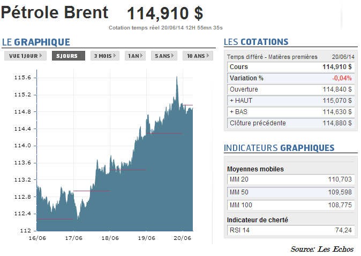
Task: Click the MM 20 label
Action: (x=239, y=179)
